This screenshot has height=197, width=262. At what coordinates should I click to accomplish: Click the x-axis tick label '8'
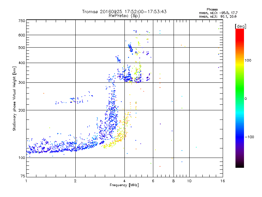[174, 181]
